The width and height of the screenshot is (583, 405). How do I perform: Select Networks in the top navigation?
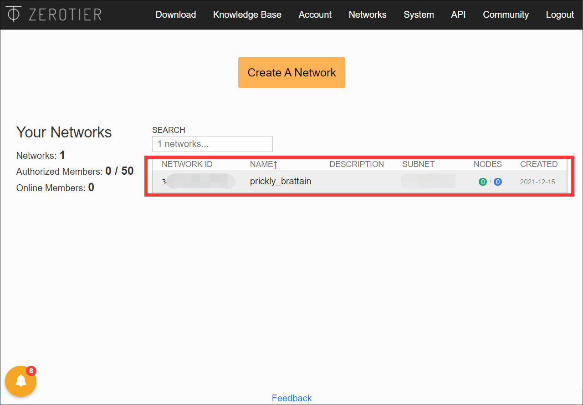(368, 15)
